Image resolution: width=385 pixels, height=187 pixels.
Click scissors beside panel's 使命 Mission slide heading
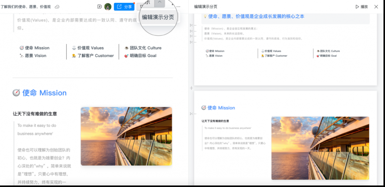click(x=191, y=114)
